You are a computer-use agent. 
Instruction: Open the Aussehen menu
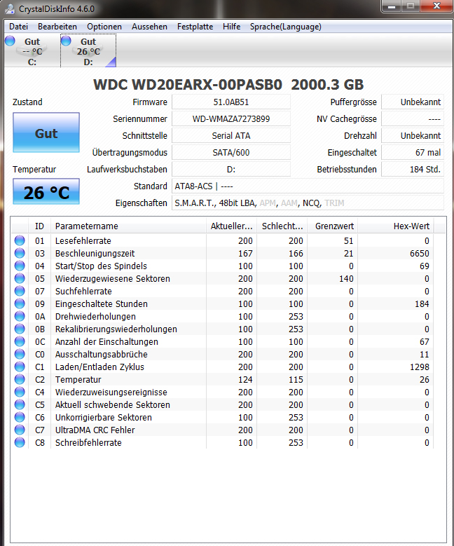click(x=149, y=27)
